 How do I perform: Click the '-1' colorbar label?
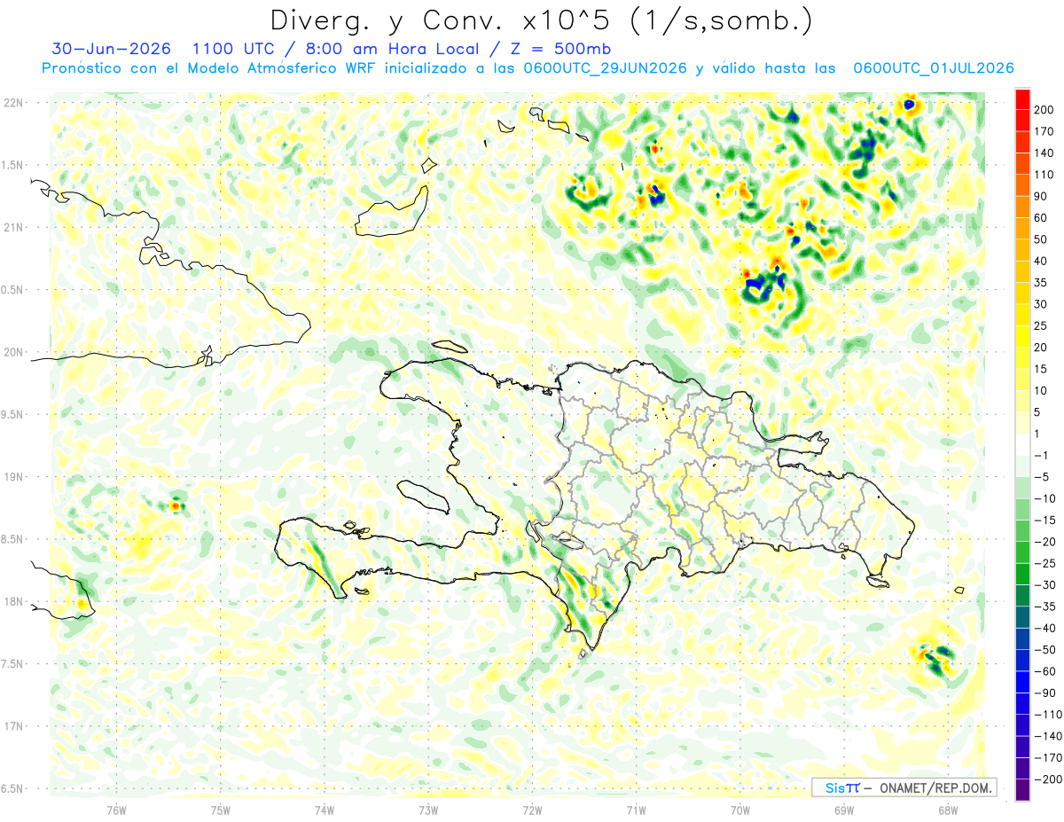click(1043, 456)
